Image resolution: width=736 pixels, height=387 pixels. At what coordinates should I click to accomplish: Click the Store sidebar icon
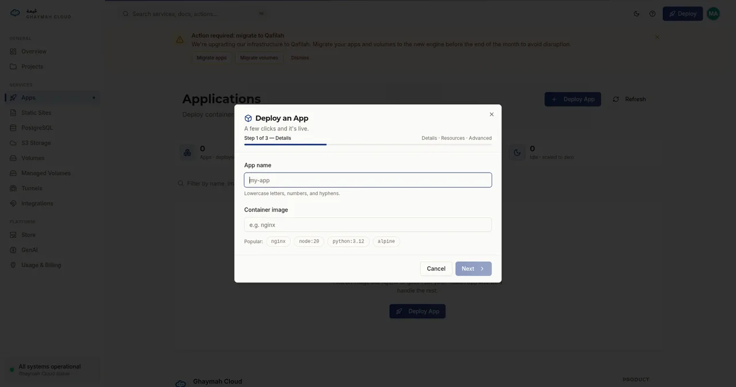click(13, 235)
